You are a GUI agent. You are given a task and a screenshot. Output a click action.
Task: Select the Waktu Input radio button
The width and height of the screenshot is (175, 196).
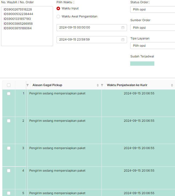click(58, 8)
